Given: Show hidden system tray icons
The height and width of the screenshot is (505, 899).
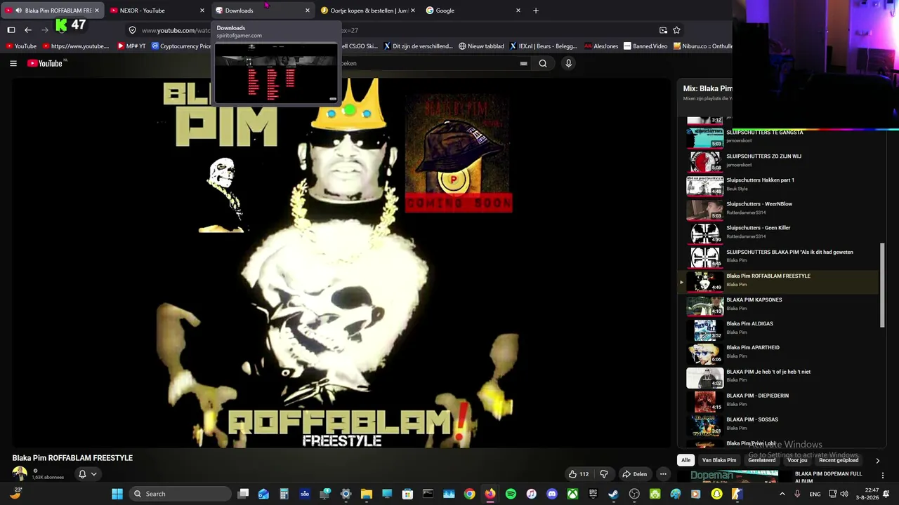Looking at the screenshot, I should [x=782, y=494].
